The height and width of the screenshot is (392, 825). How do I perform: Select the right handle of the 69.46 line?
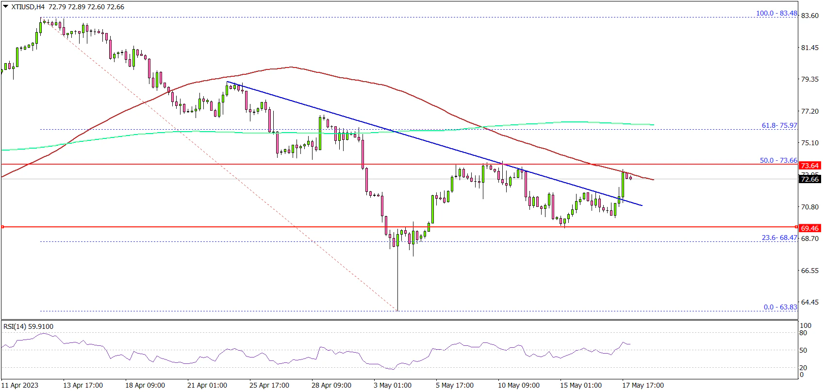796,227
